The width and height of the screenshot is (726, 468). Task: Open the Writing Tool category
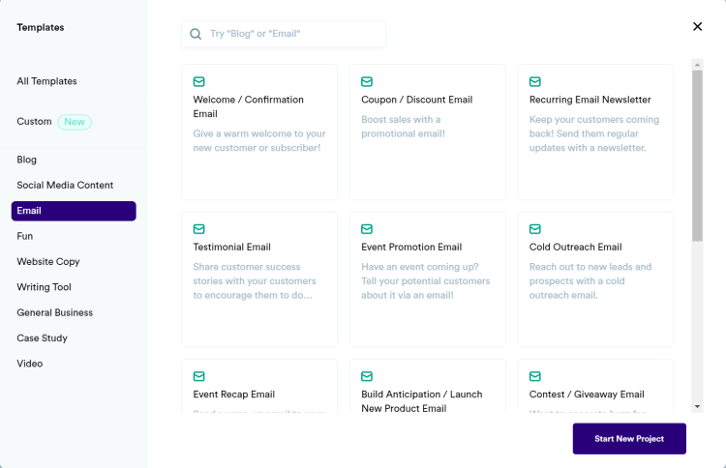(44, 287)
